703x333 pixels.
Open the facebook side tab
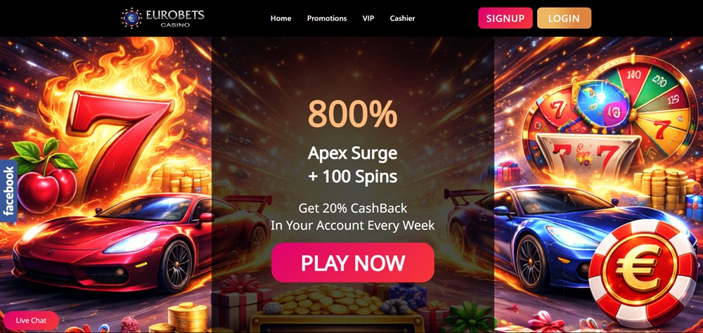click(8, 191)
